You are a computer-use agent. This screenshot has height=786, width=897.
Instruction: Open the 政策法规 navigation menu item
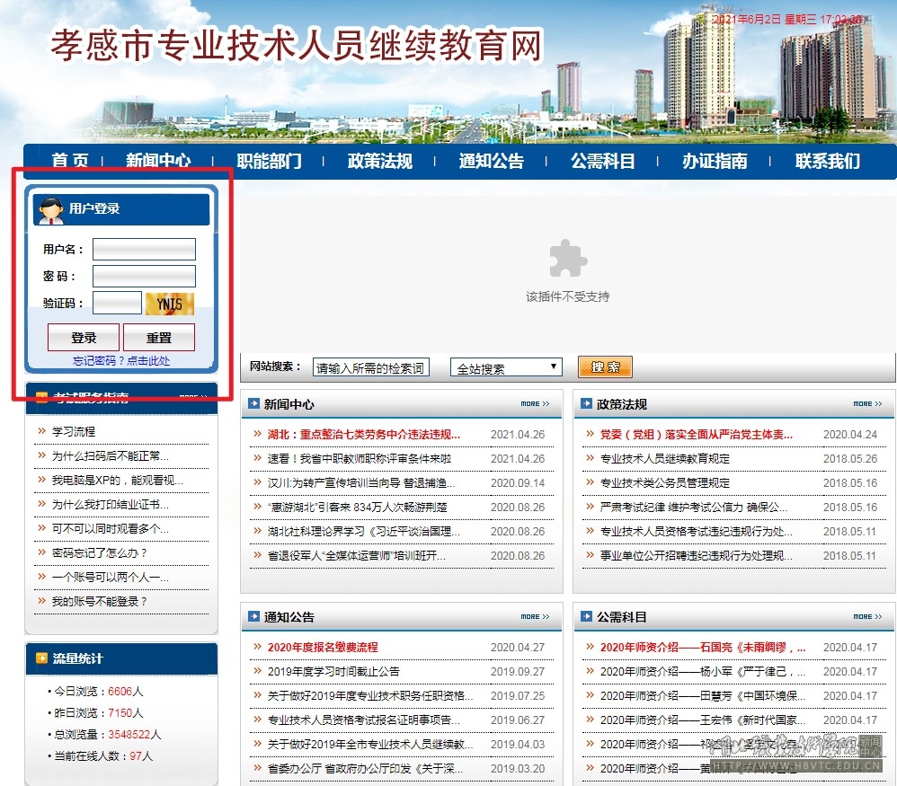pos(379,161)
